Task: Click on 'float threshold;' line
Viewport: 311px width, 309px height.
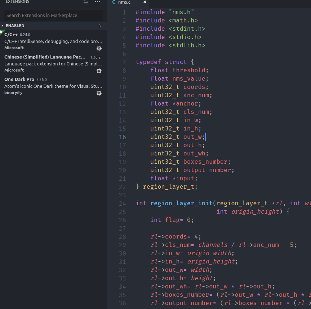Action: [x=179, y=70]
